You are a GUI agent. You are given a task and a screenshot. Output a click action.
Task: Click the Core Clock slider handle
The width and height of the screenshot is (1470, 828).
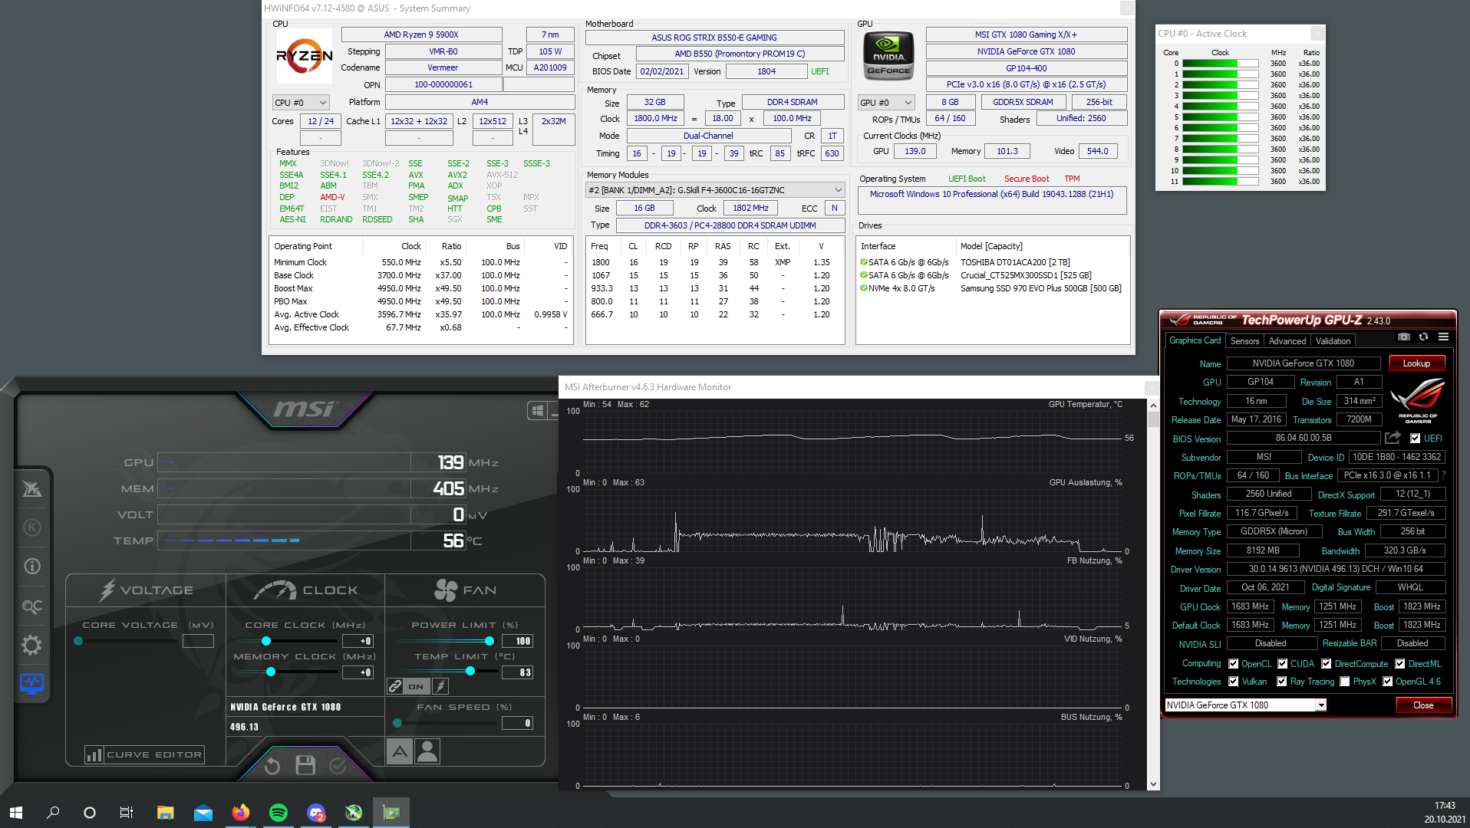click(266, 641)
